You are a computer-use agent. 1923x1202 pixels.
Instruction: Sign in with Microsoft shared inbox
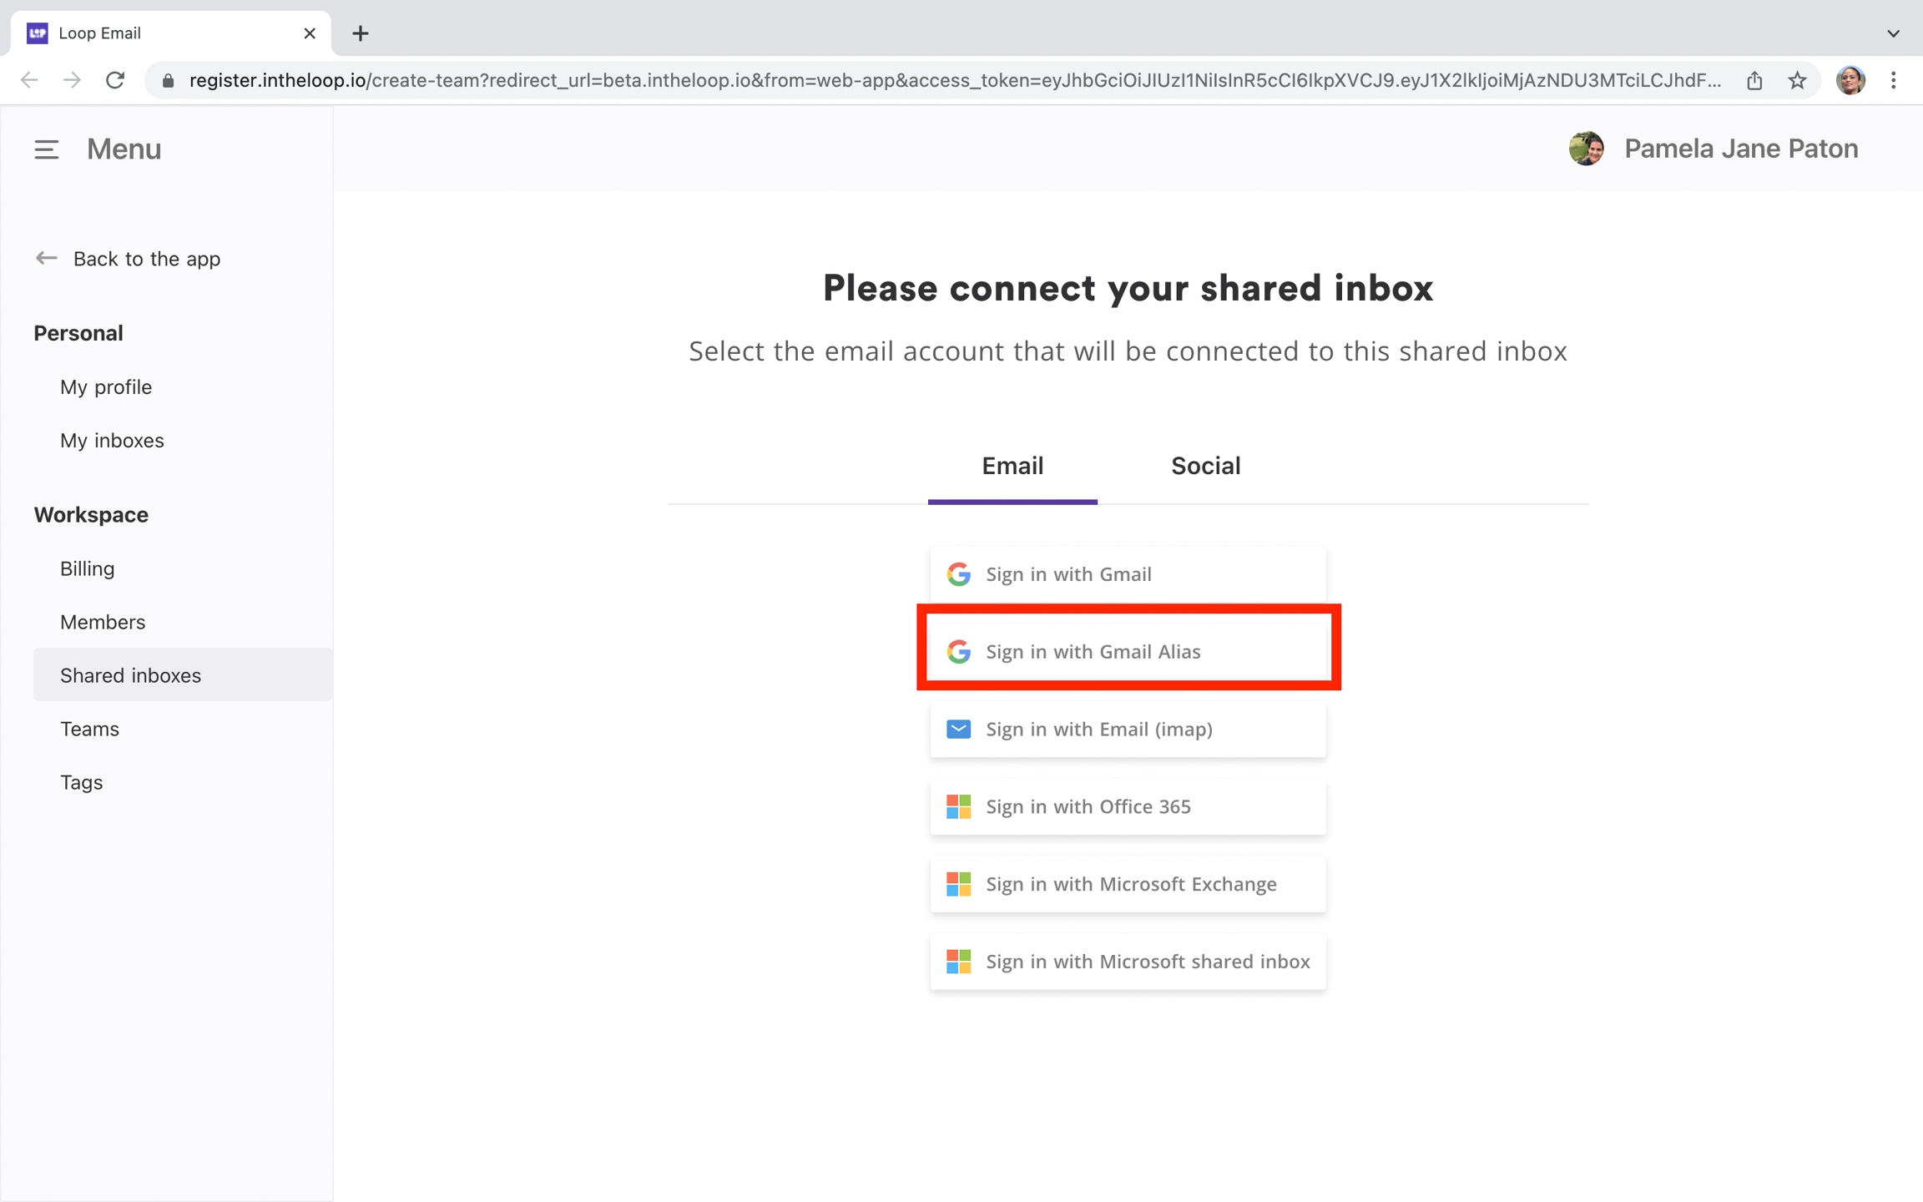point(1127,962)
